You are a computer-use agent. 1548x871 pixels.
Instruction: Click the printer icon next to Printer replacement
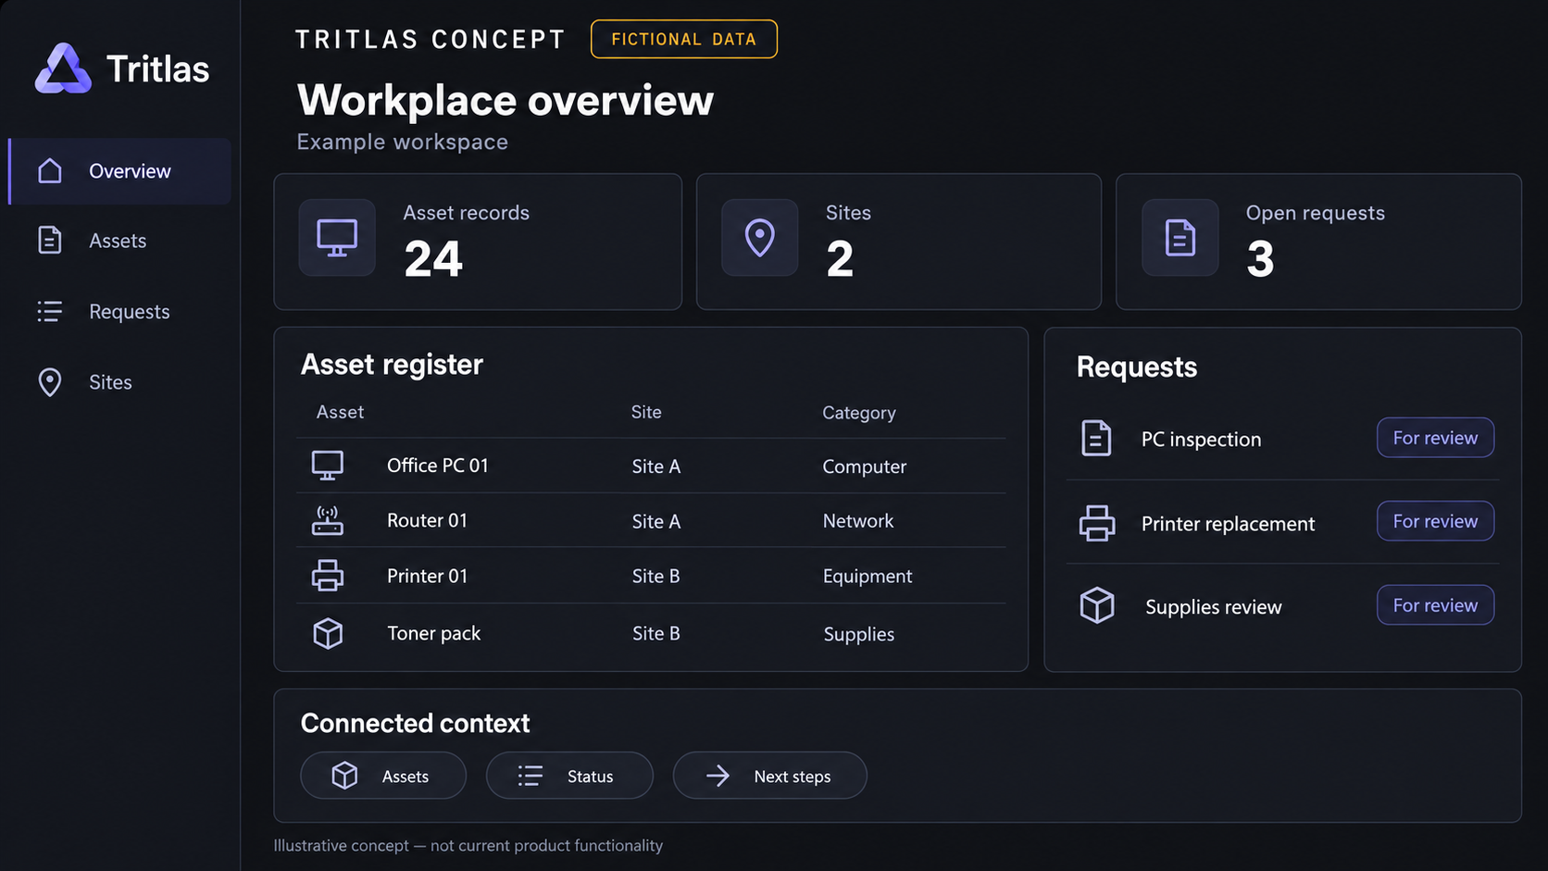pyautogui.click(x=1097, y=523)
